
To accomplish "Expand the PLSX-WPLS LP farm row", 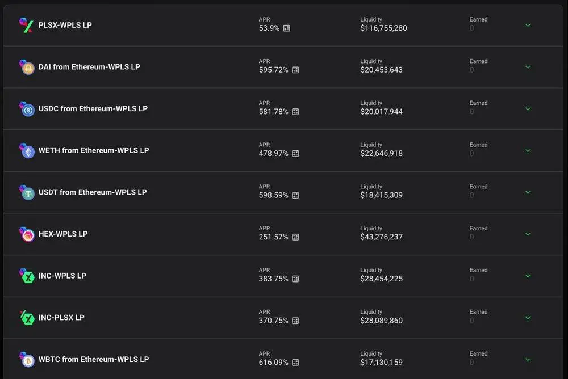I will [528, 25].
